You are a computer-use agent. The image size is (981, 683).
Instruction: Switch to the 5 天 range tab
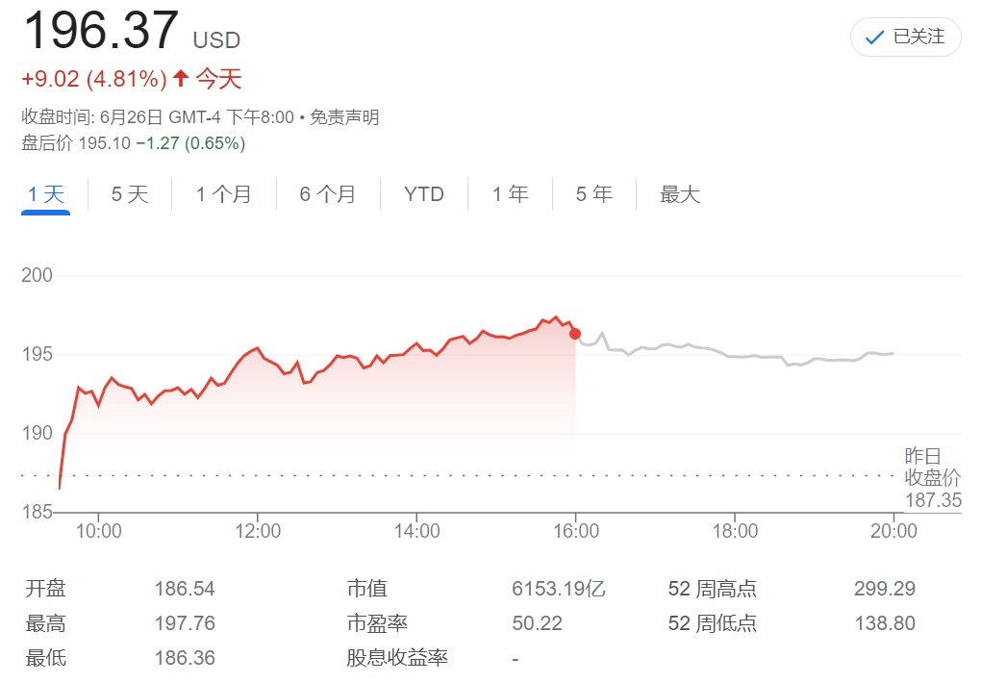[130, 194]
